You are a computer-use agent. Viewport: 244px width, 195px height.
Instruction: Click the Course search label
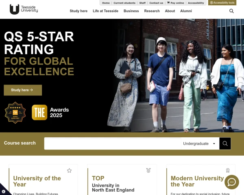(20, 143)
